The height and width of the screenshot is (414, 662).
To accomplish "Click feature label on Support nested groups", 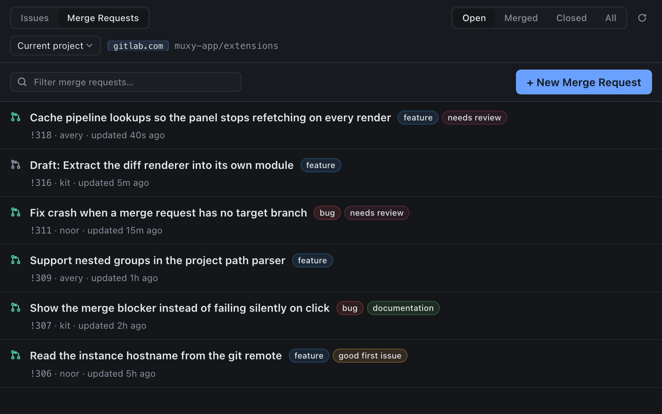I will click(x=312, y=260).
